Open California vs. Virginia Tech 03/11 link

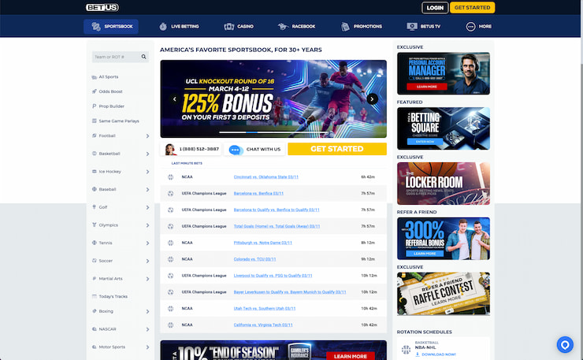click(x=263, y=325)
